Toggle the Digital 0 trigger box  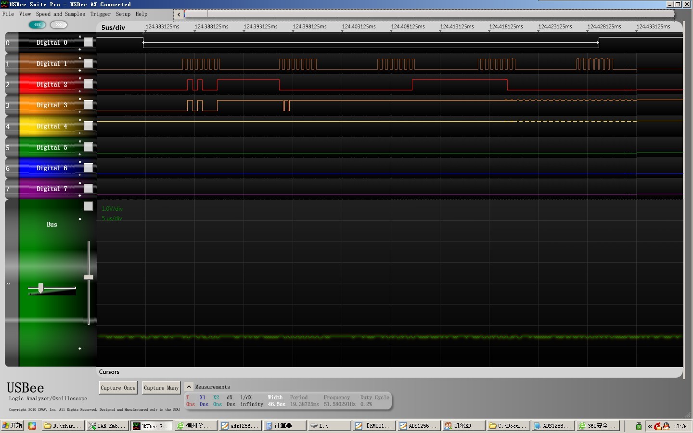pyautogui.click(x=89, y=42)
